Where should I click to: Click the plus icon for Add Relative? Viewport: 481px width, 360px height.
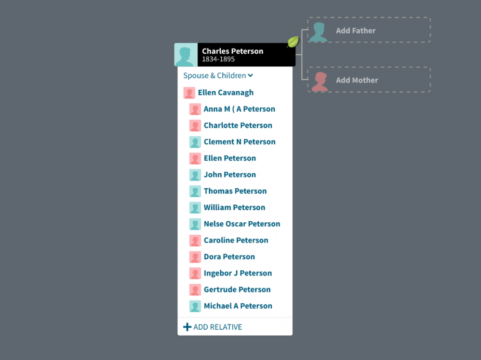pos(187,327)
